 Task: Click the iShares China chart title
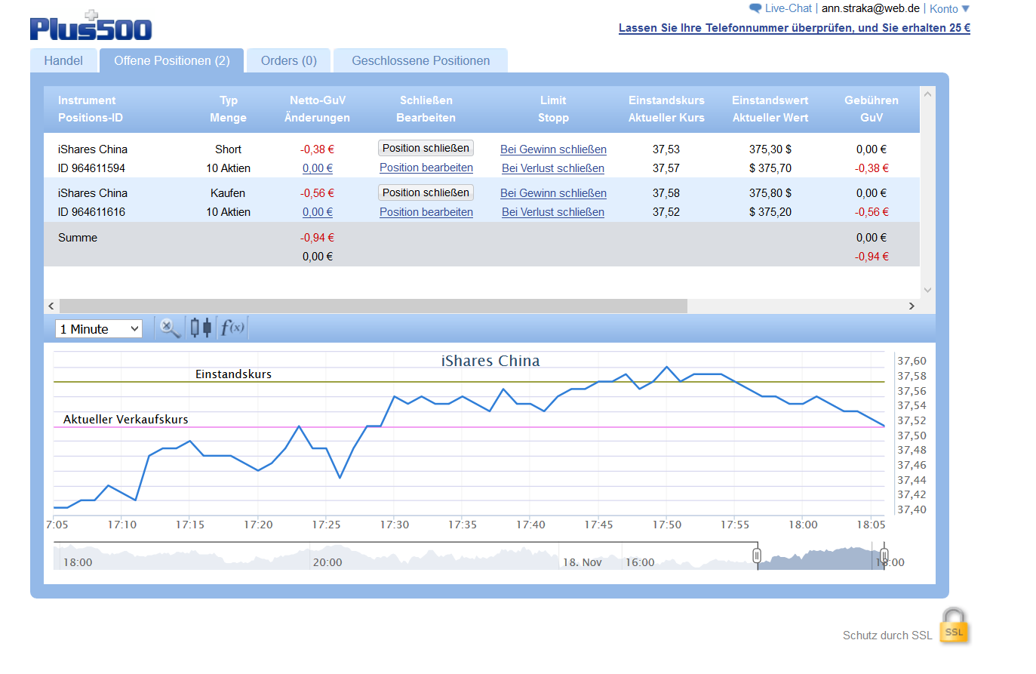(490, 361)
